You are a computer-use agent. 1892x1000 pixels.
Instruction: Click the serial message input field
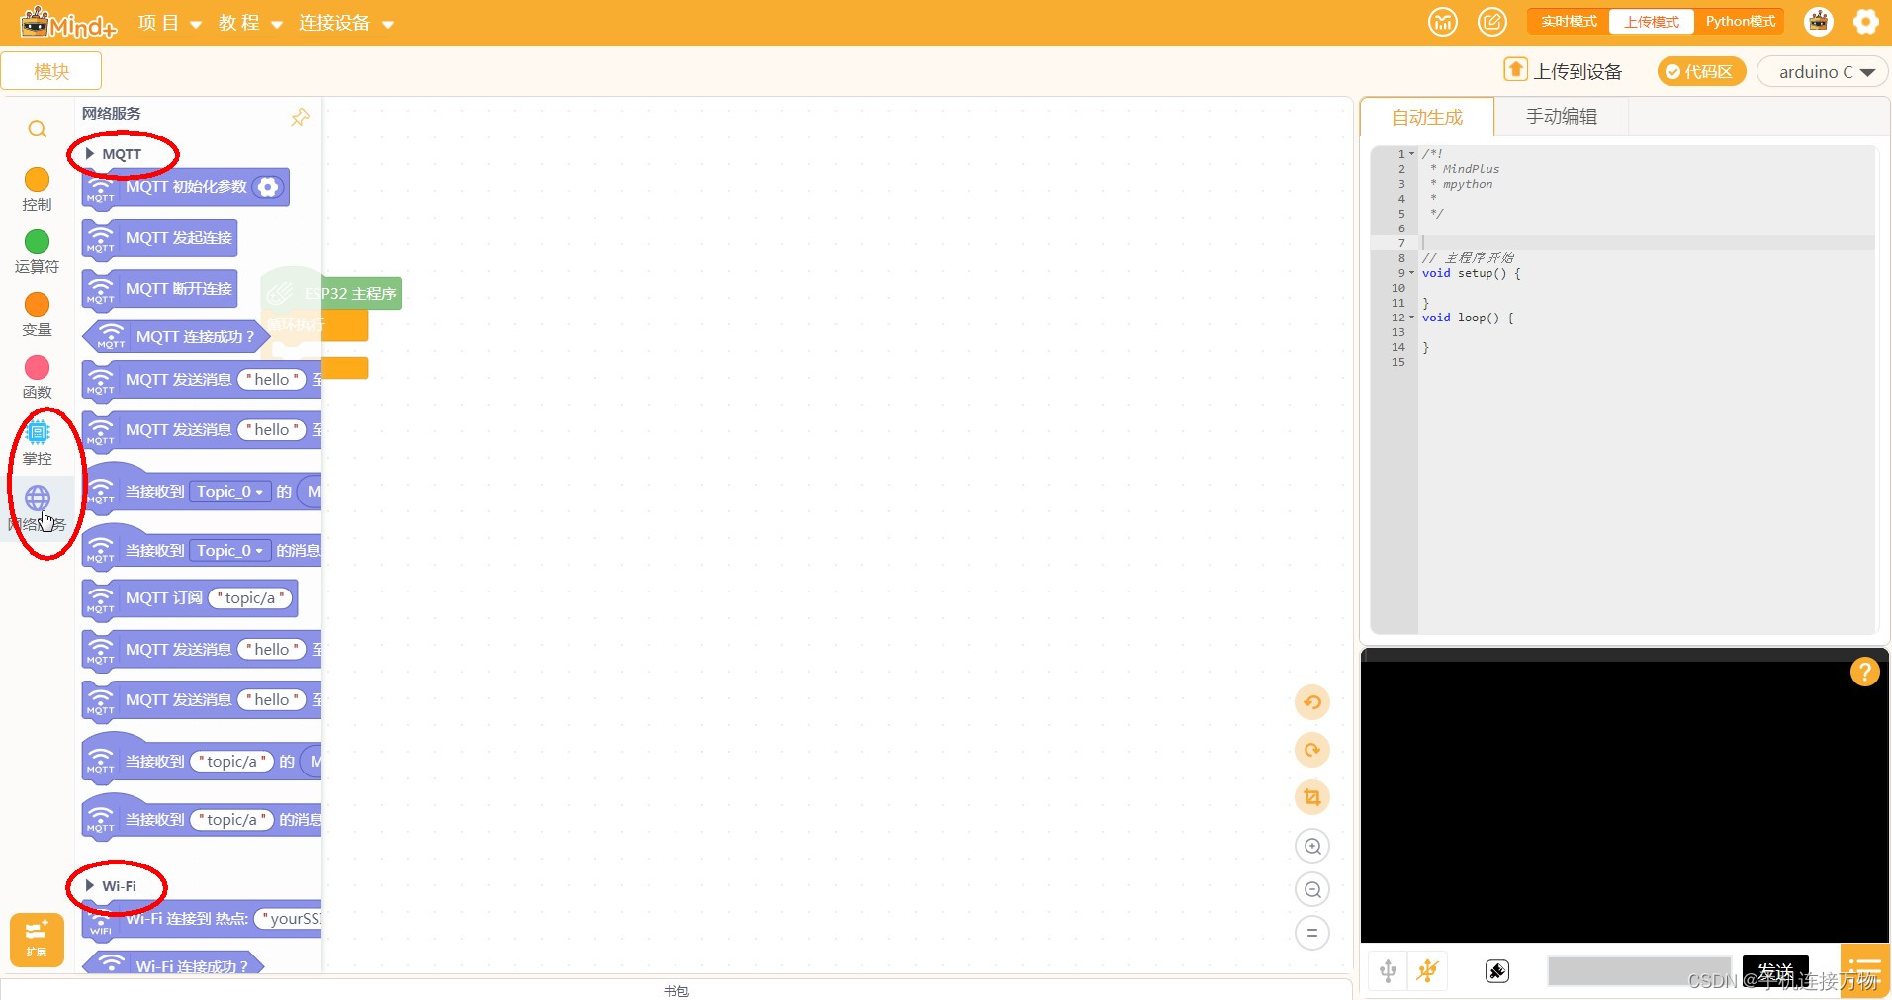[x=1640, y=971]
